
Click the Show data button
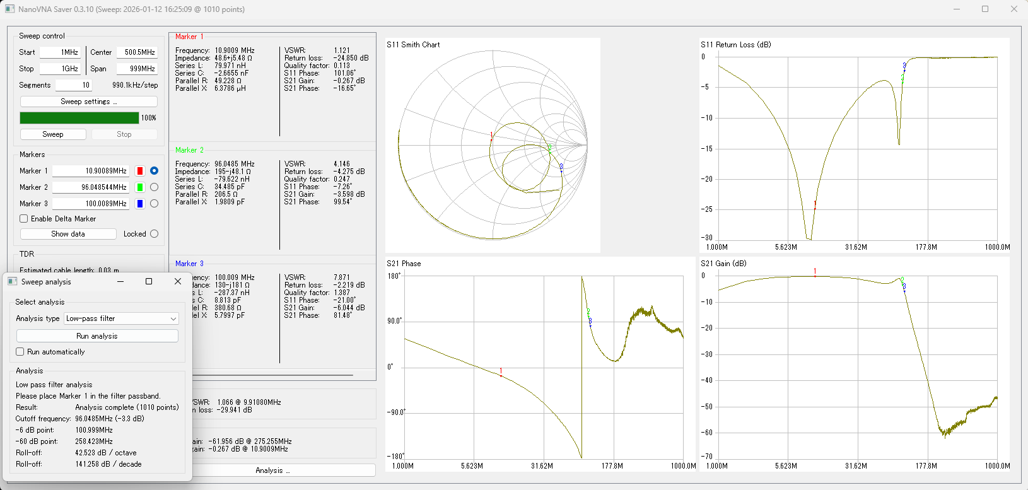click(68, 234)
